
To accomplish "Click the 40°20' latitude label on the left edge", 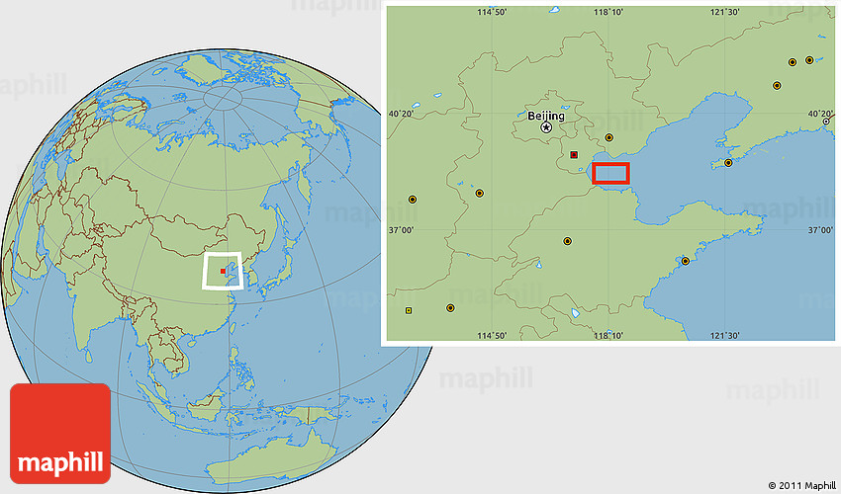I will [x=401, y=114].
